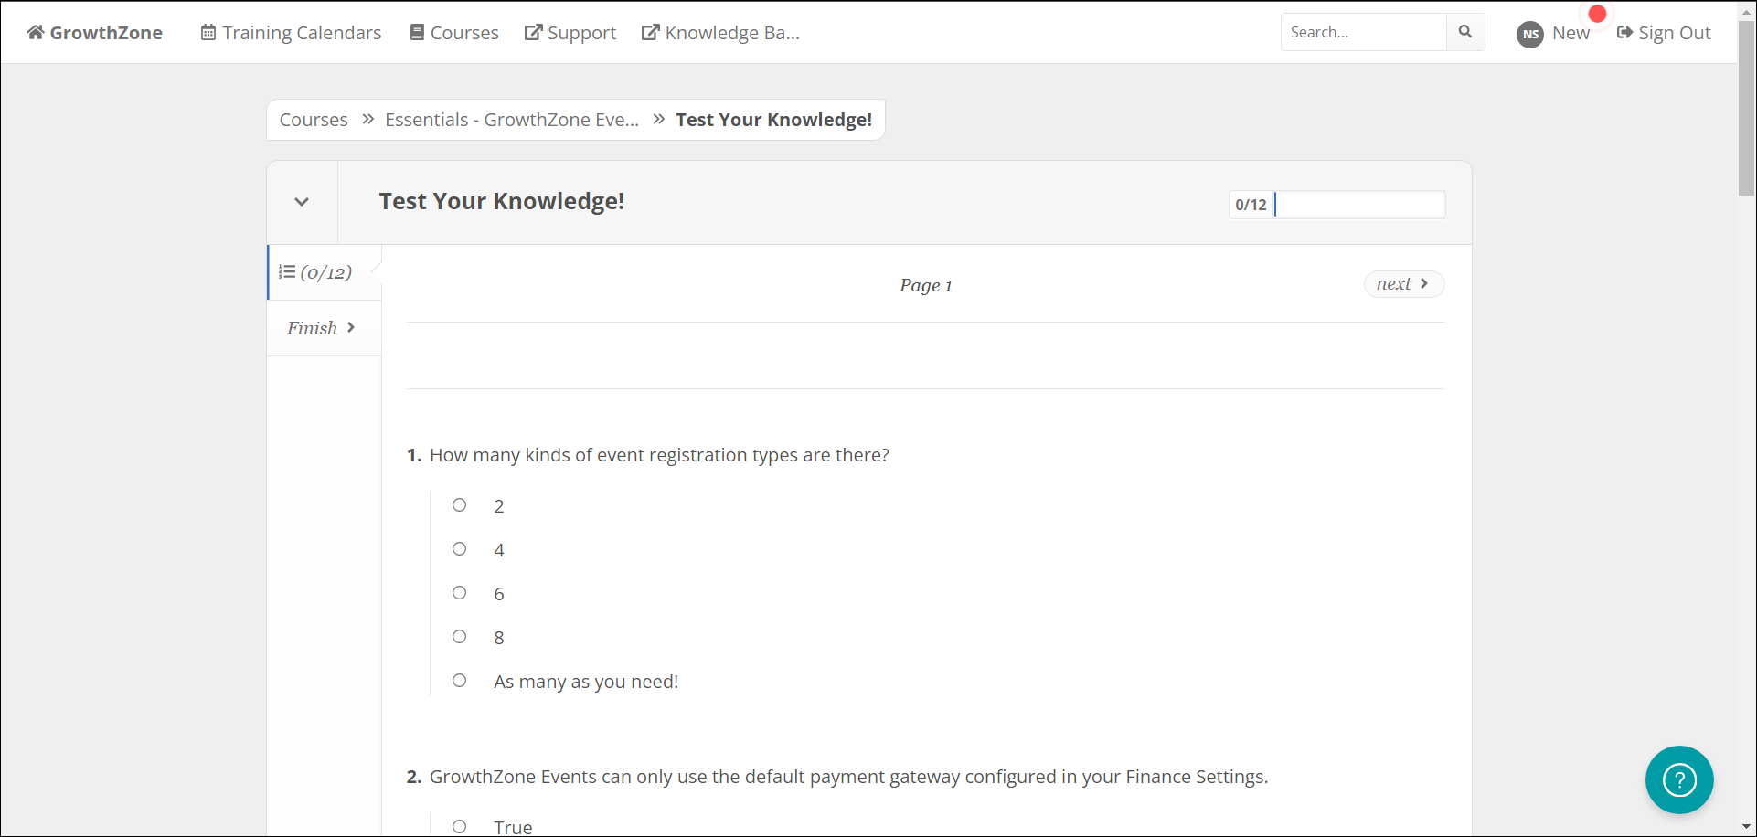Click the red notification dot
Image resolution: width=1757 pixels, height=837 pixels.
1597,14
